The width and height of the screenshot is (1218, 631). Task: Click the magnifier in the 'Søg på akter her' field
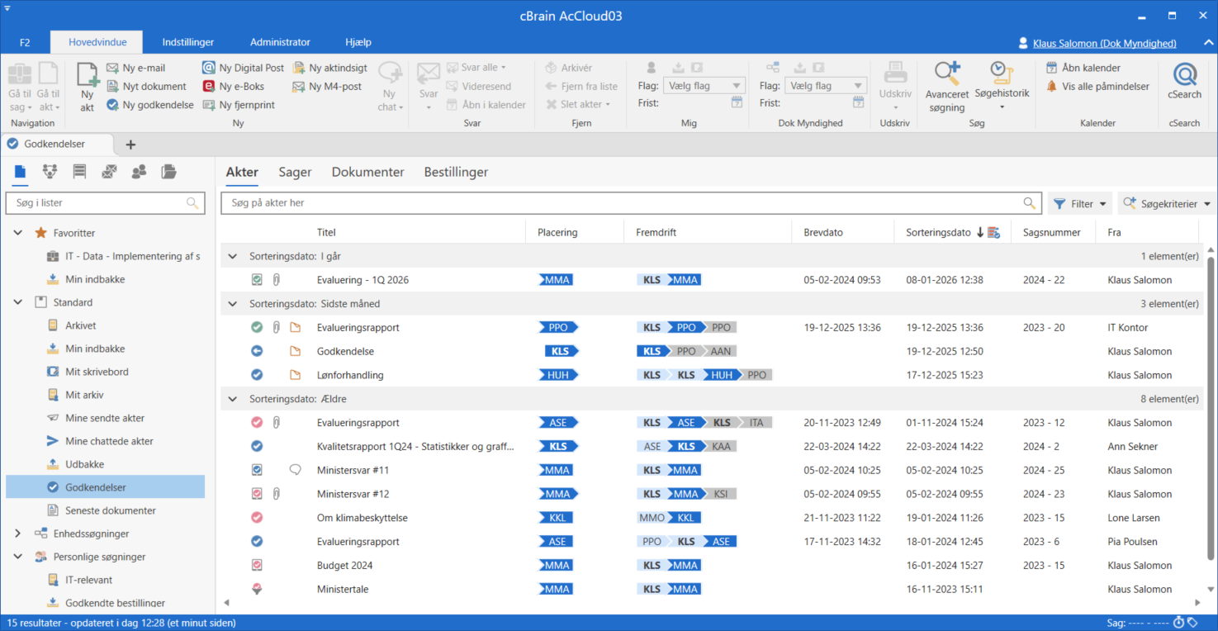coord(1029,203)
